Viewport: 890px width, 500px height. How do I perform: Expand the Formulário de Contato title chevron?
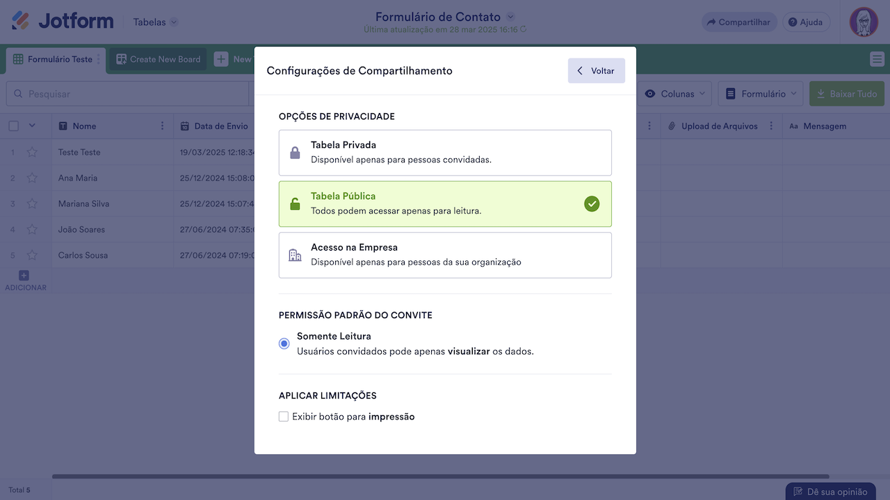[511, 17]
